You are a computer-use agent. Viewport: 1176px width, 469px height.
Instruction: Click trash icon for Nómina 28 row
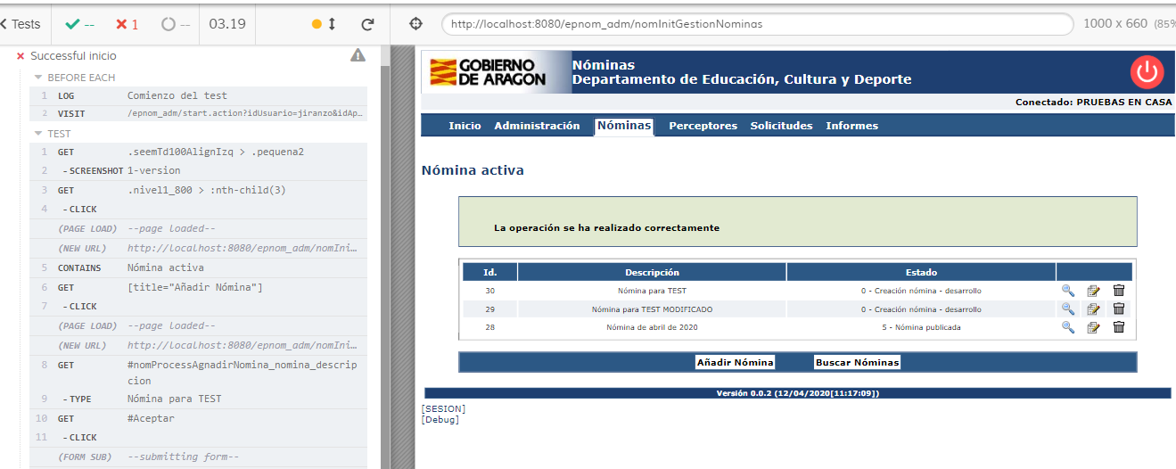(x=1119, y=327)
